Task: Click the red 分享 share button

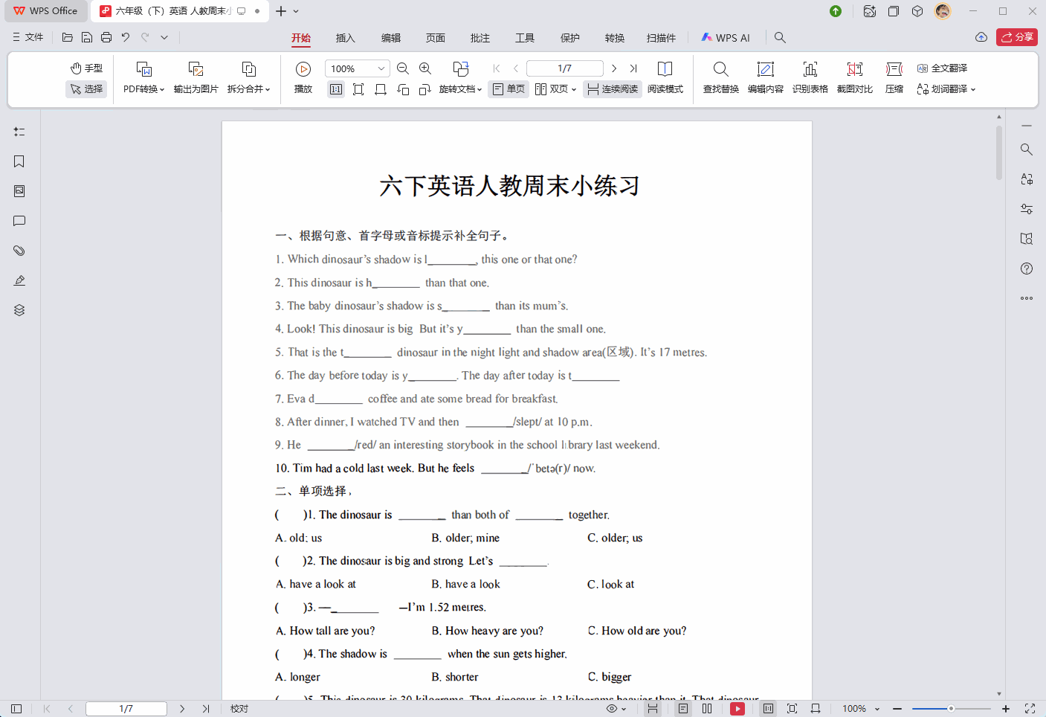Action: coord(1016,36)
